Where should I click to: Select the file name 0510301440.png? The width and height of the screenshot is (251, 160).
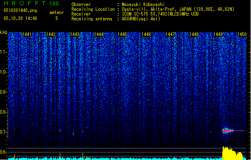coord(20,10)
